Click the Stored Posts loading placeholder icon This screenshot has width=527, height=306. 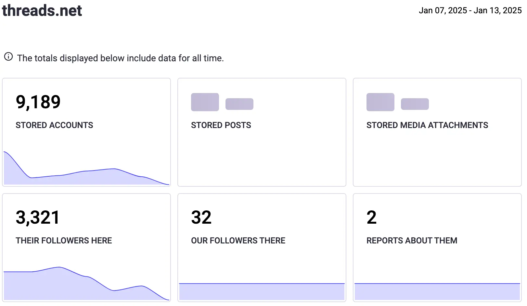[205, 102]
